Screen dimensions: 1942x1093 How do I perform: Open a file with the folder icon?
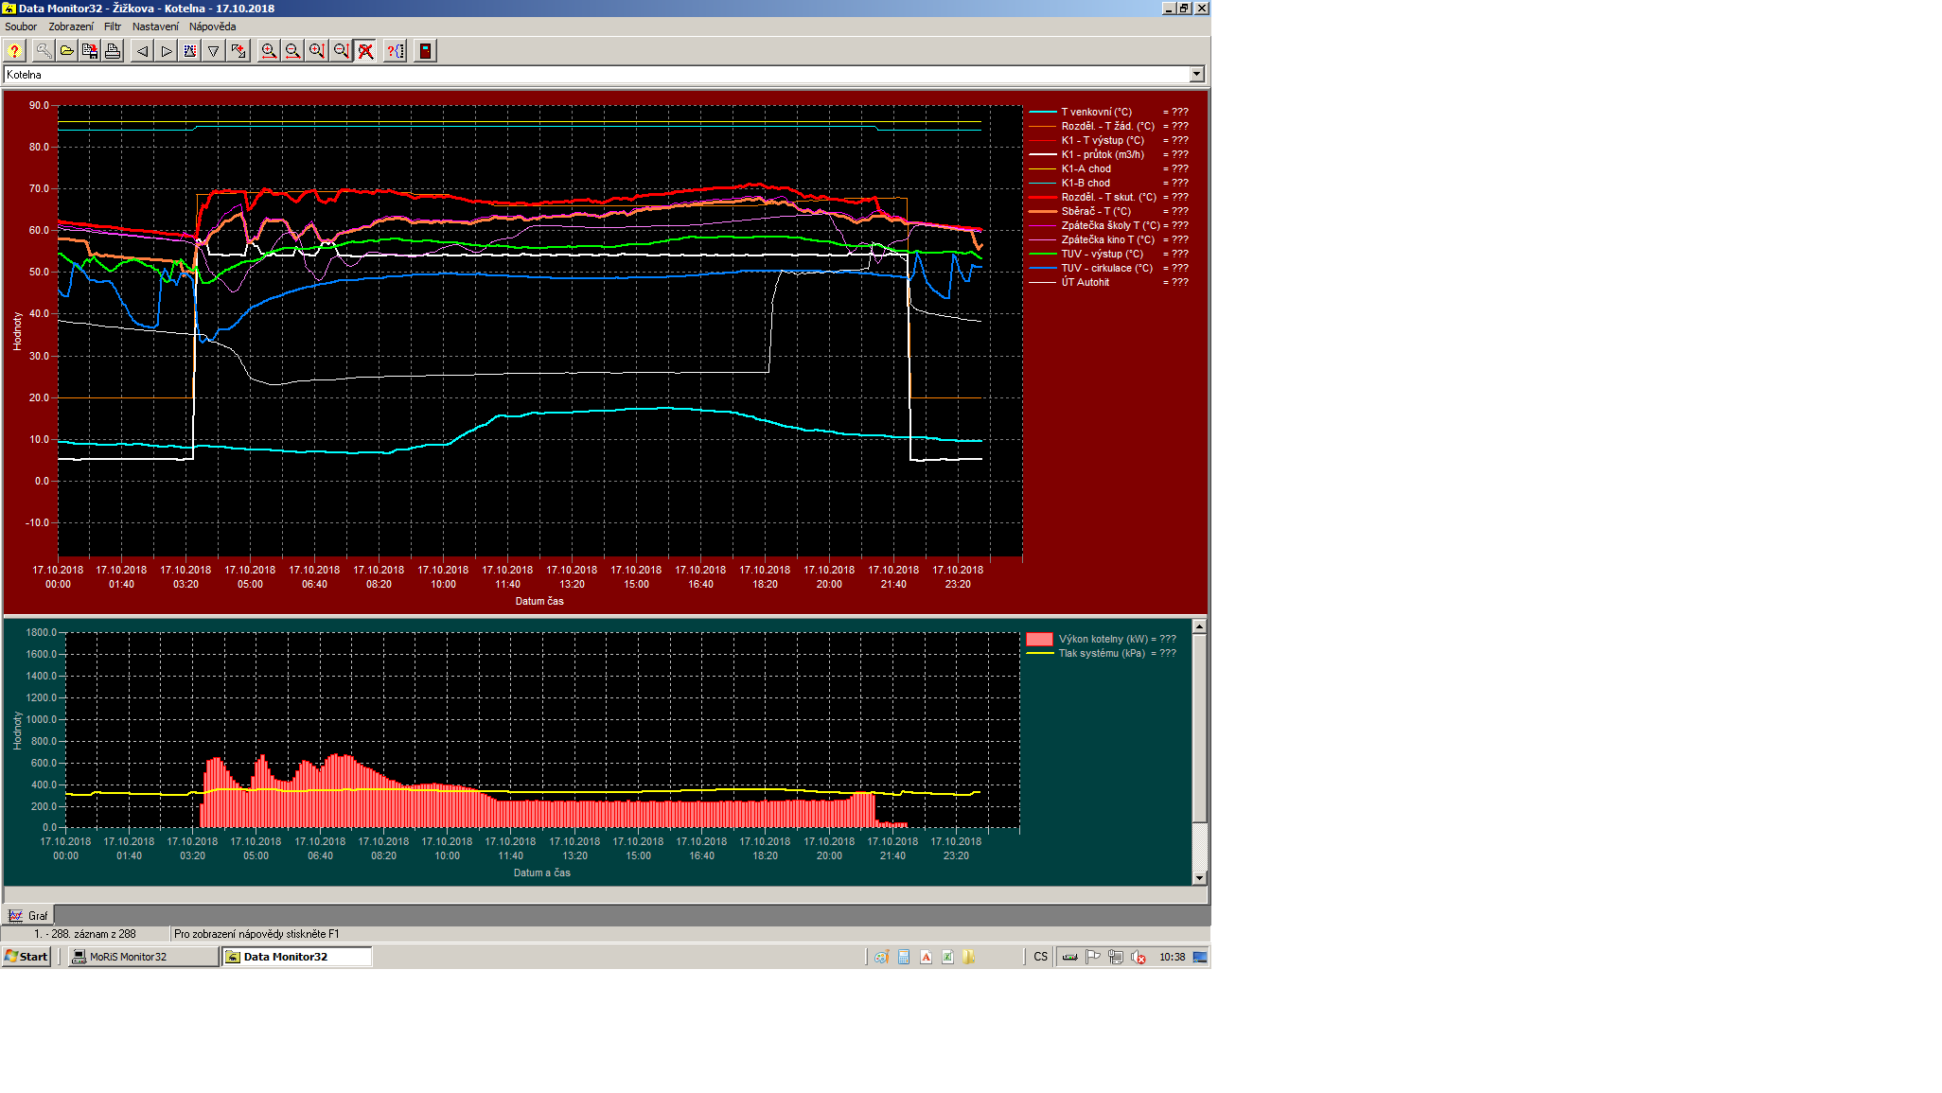[67, 51]
